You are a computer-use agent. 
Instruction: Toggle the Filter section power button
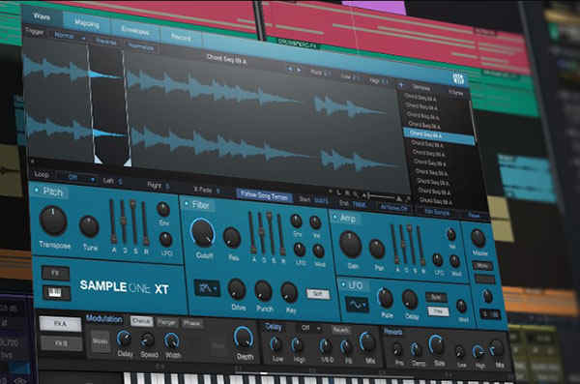tap(186, 204)
